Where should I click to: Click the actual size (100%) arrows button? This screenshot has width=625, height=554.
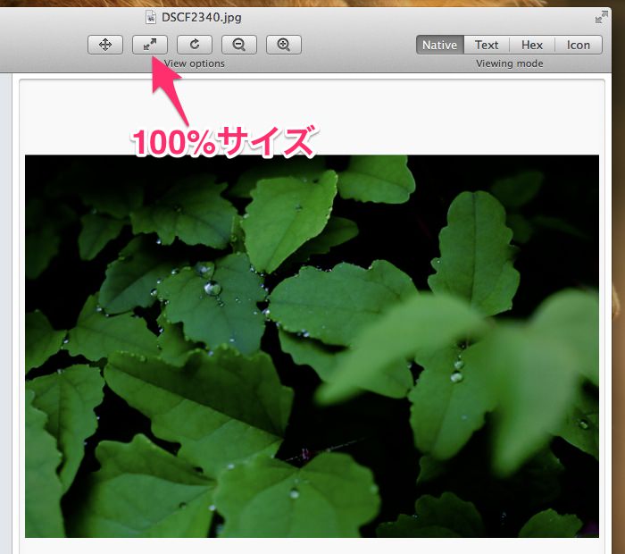150,45
